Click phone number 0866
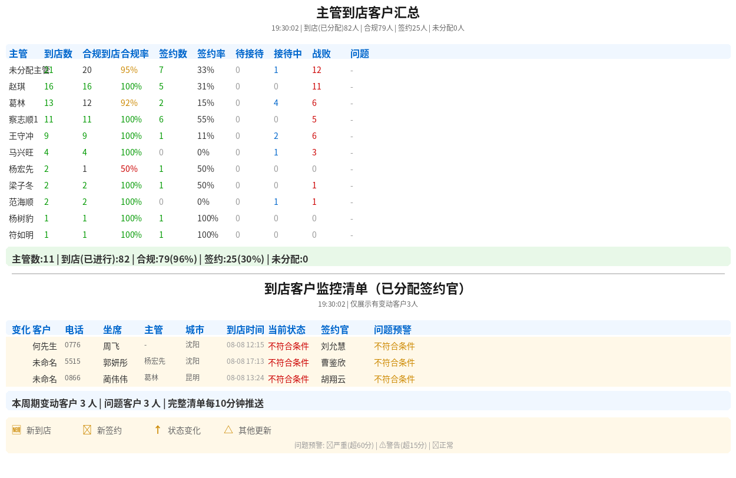 tap(72, 377)
